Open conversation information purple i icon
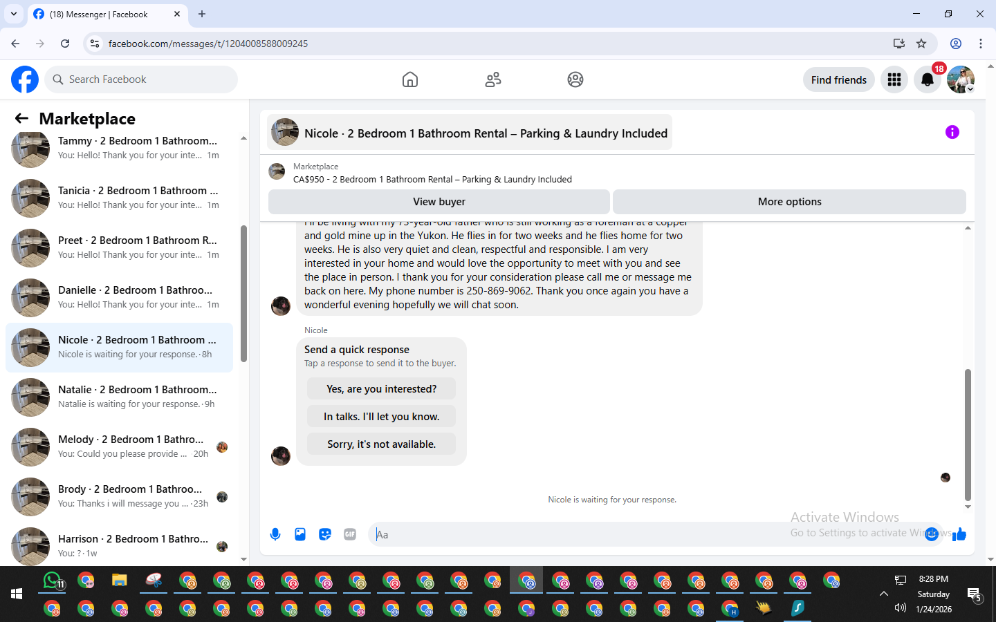The height and width of the screenshot is (622, 996). 952,132
